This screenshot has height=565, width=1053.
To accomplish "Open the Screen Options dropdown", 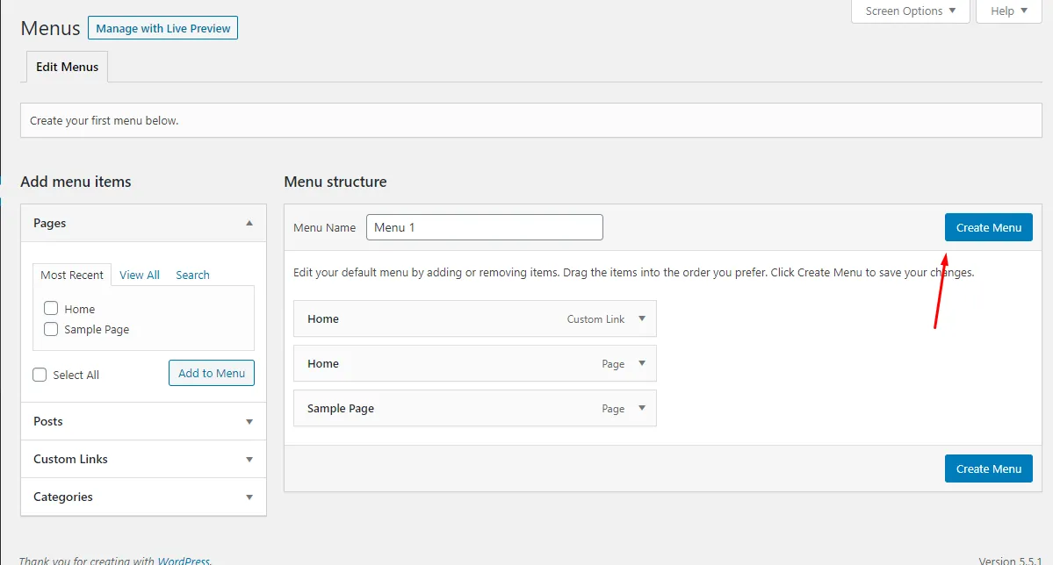I will coord(910,11).
